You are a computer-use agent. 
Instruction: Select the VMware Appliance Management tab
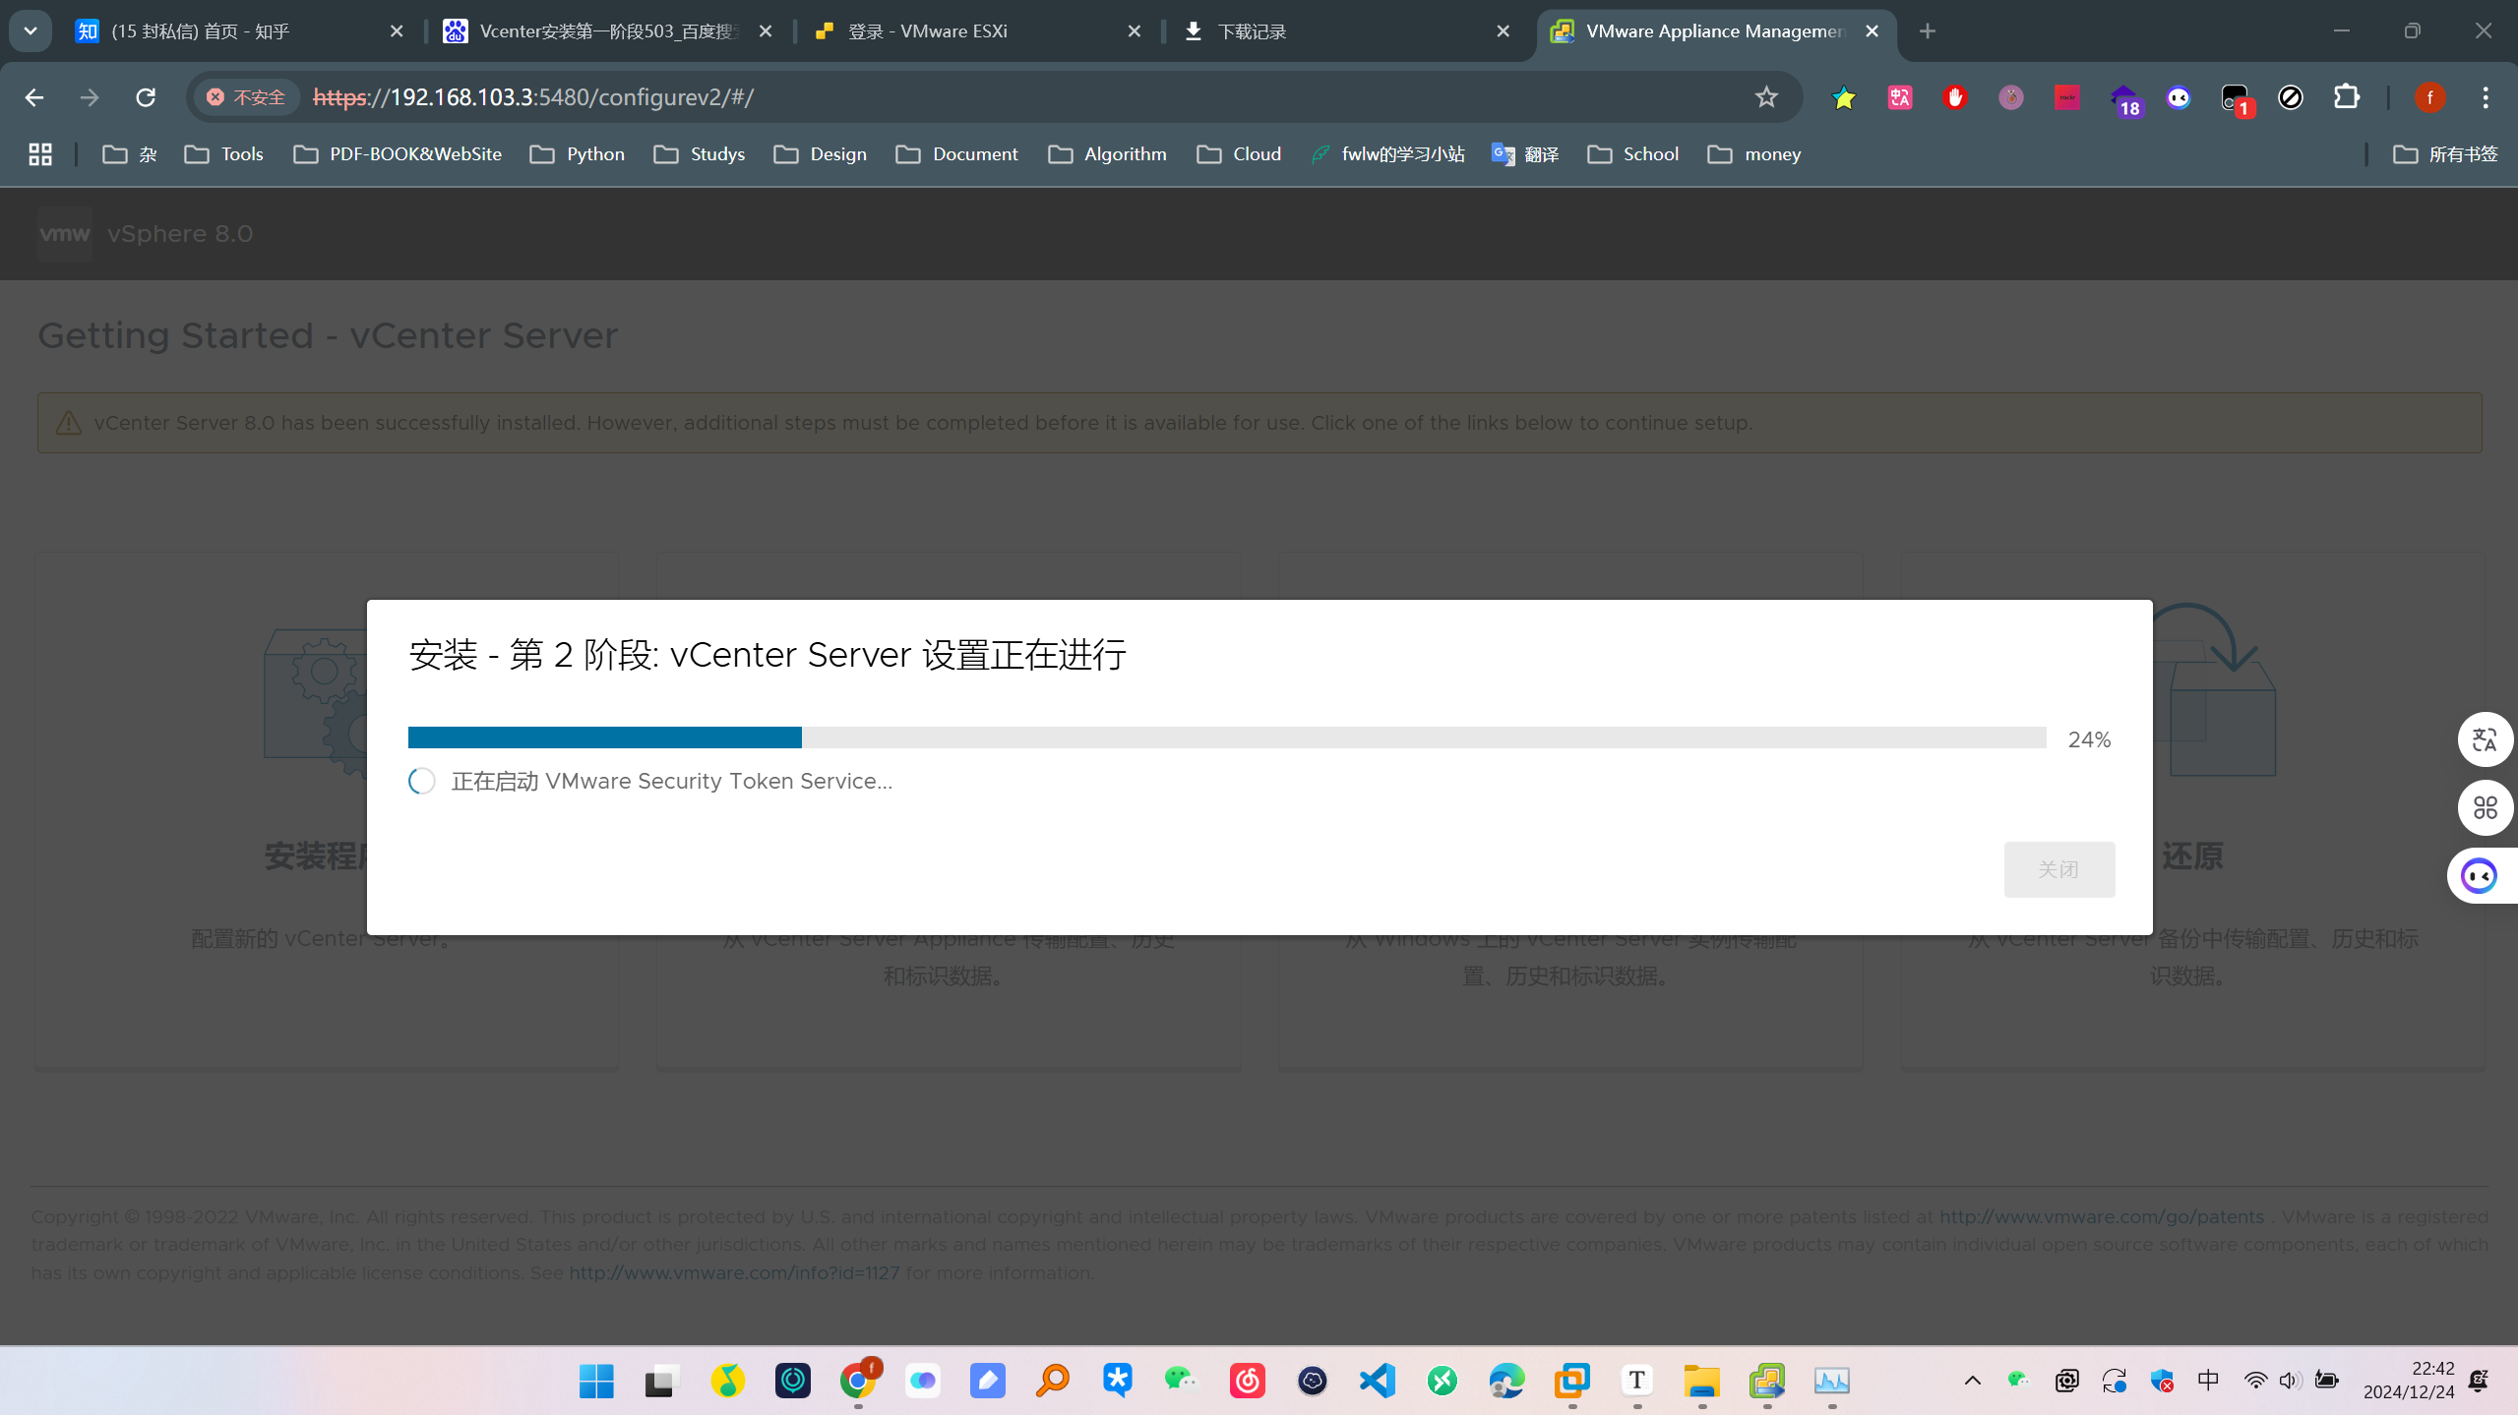click(x=1716, y=31)
